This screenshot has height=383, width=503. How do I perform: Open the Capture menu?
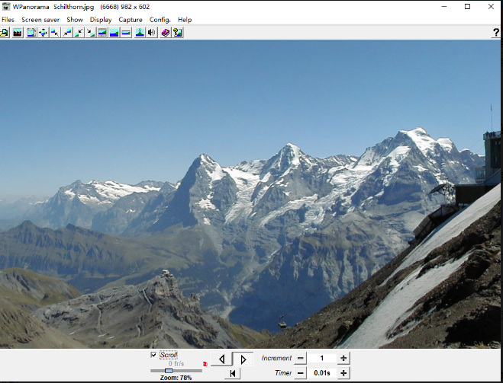(131, 20)
